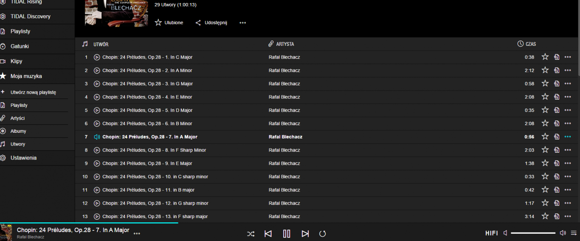Open more options for track 10
Viewport: 580px width, 241px height.
pyautogui.click(x=568, y=177)
